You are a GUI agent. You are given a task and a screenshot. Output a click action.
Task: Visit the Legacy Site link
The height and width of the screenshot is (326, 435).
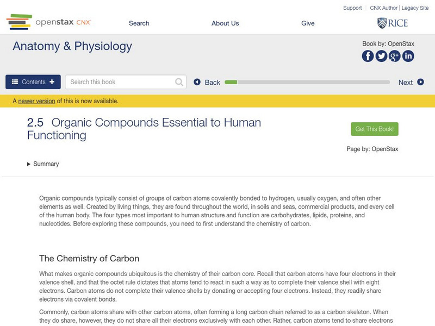416,8
